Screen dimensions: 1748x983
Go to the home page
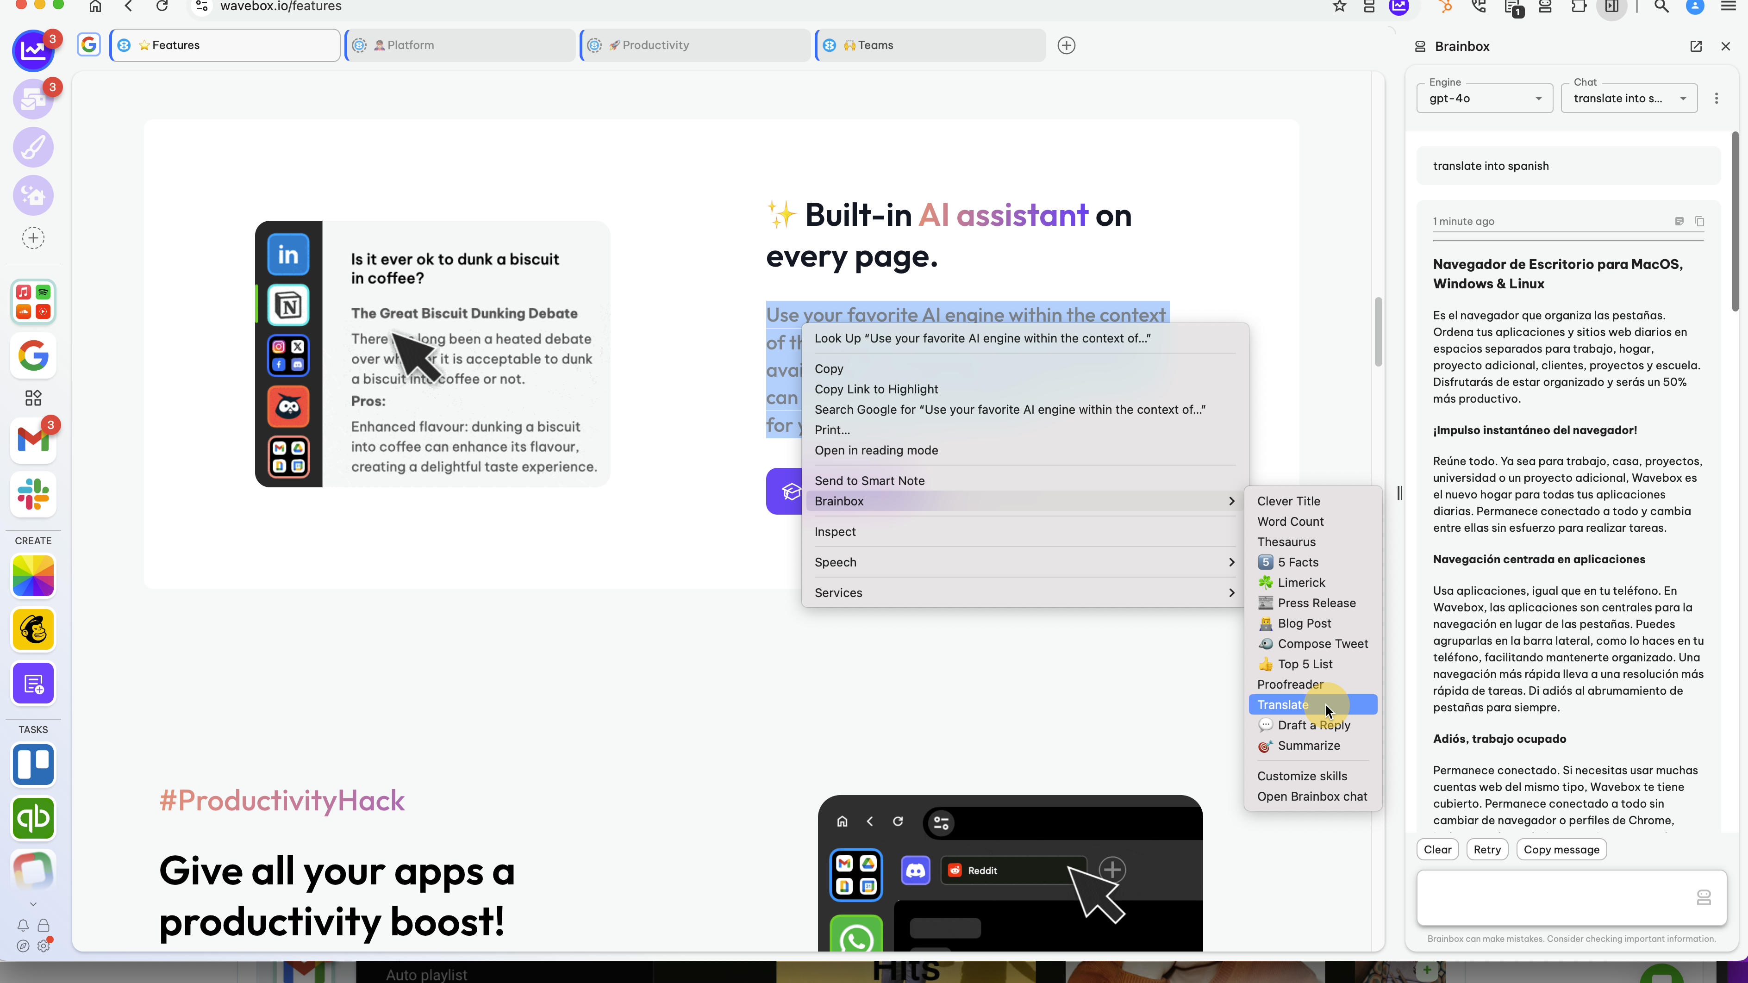coord(95,6)
